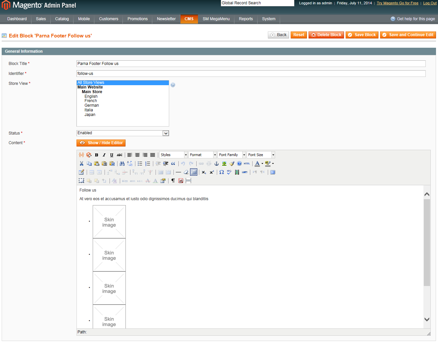
Task: Insert special character Omega icon
Action: tap(221, 172)
